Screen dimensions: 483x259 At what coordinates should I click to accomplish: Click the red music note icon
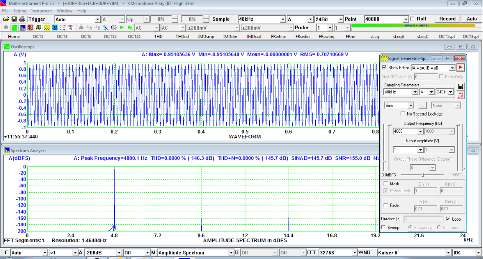(x=460, y=95)
